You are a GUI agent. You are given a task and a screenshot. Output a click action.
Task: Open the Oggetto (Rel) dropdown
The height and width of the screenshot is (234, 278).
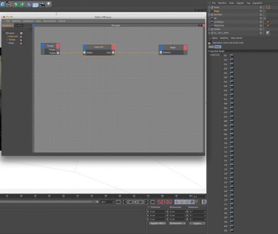157,224
